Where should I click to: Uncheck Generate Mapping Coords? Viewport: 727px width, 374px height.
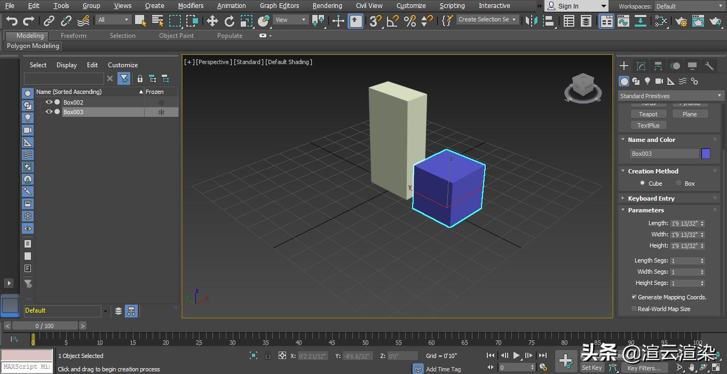pos(634,297)
